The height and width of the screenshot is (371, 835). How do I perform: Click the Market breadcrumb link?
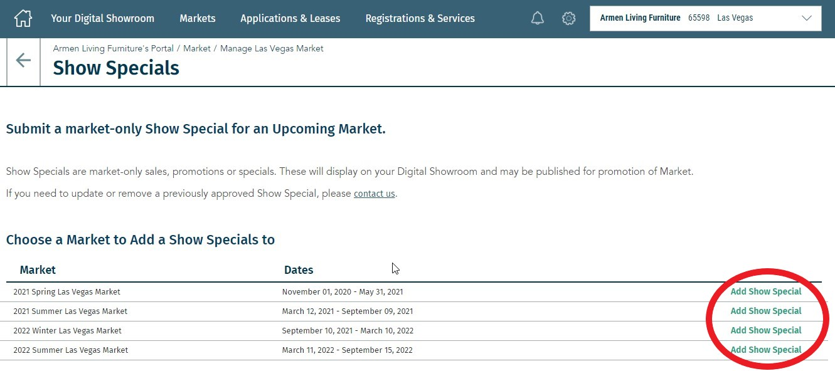[197, 48]
